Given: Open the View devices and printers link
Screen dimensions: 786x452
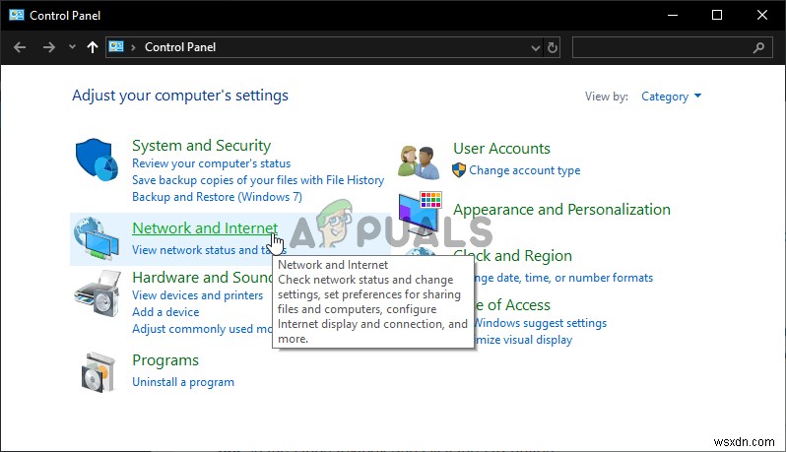Looking at the screenshot, I should coord(197,295).
